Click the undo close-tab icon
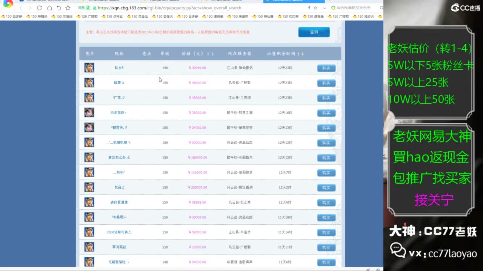The height and width of the screenshot is (271, 483). click(59, 8)
